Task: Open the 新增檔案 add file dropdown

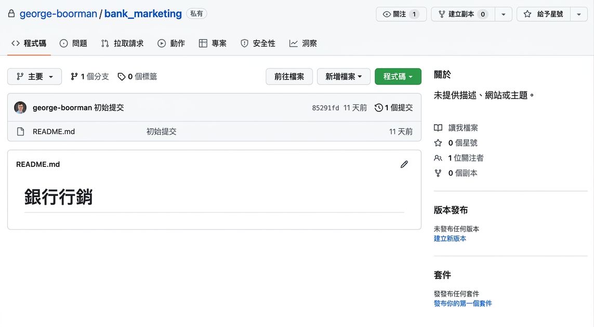Action: pyautogui.click(x=344, y=76)
